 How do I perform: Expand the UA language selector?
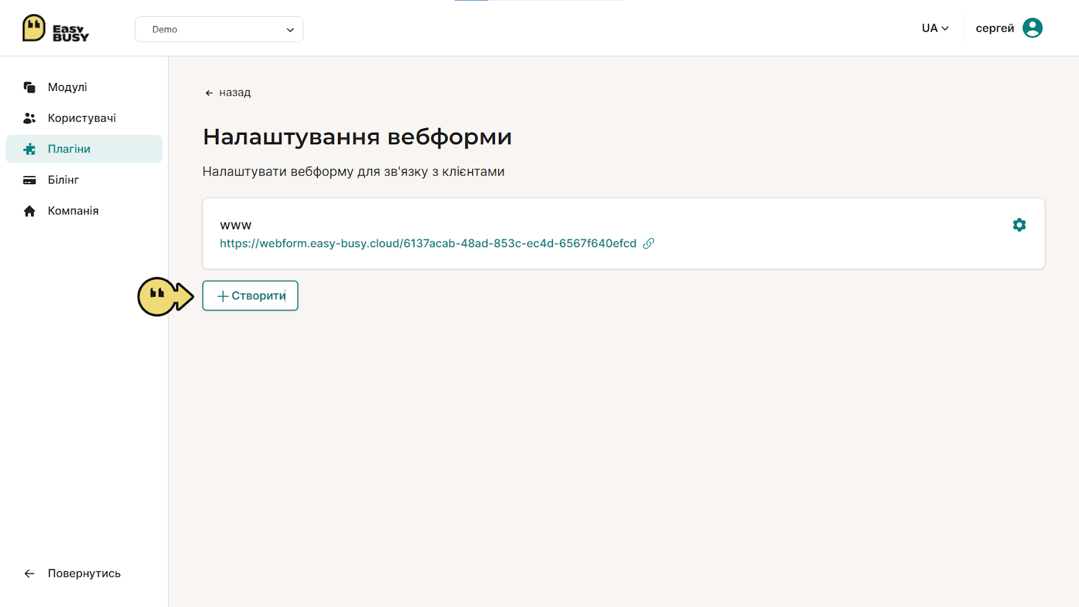[935, 28]
